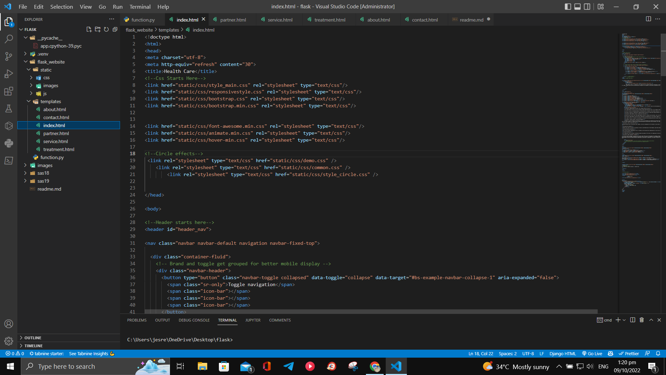
Task: Open the Terminal menu
Action: [x=139, y=7]
